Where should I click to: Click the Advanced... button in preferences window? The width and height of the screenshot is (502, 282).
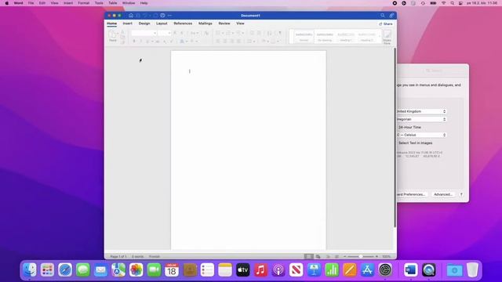(442, 194)
